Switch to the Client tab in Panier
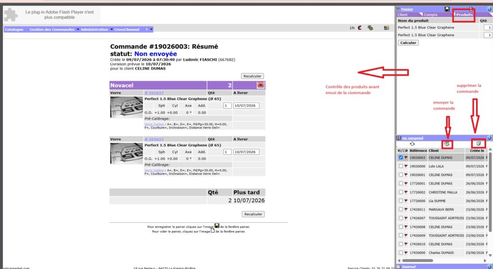This screenshot has width=493, height=269. click(x=402, y=15)
